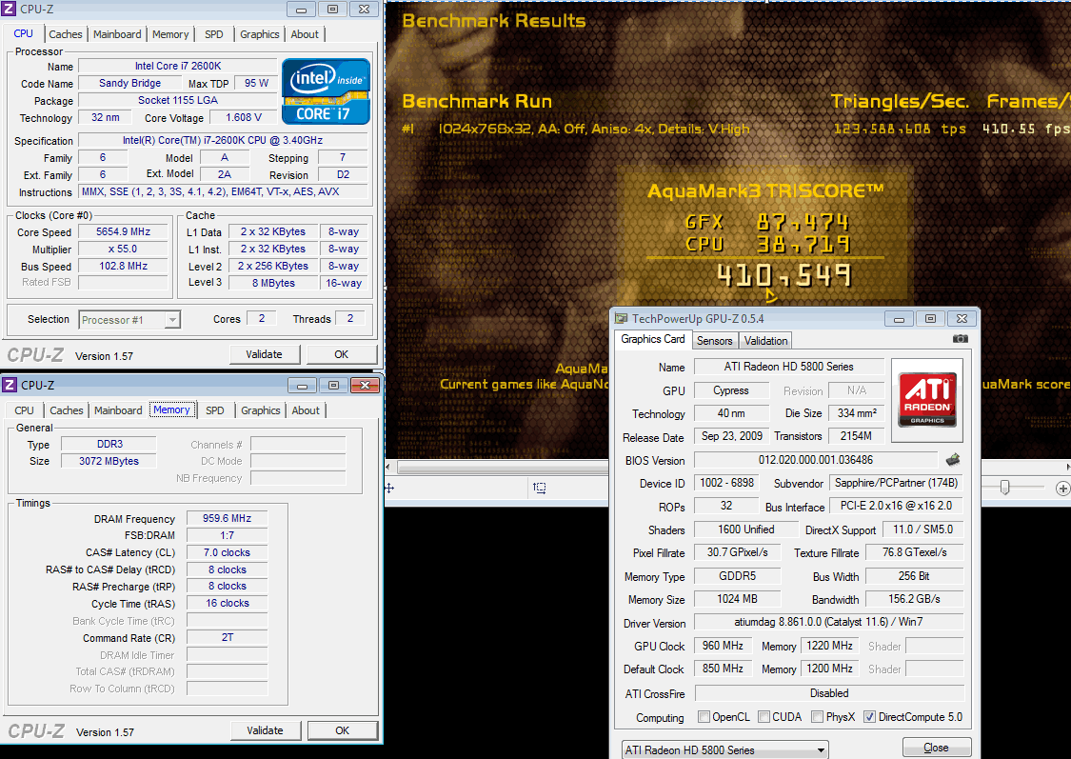Click the Bus Speed 102.8 MHz value

click(x=123, y=266)
